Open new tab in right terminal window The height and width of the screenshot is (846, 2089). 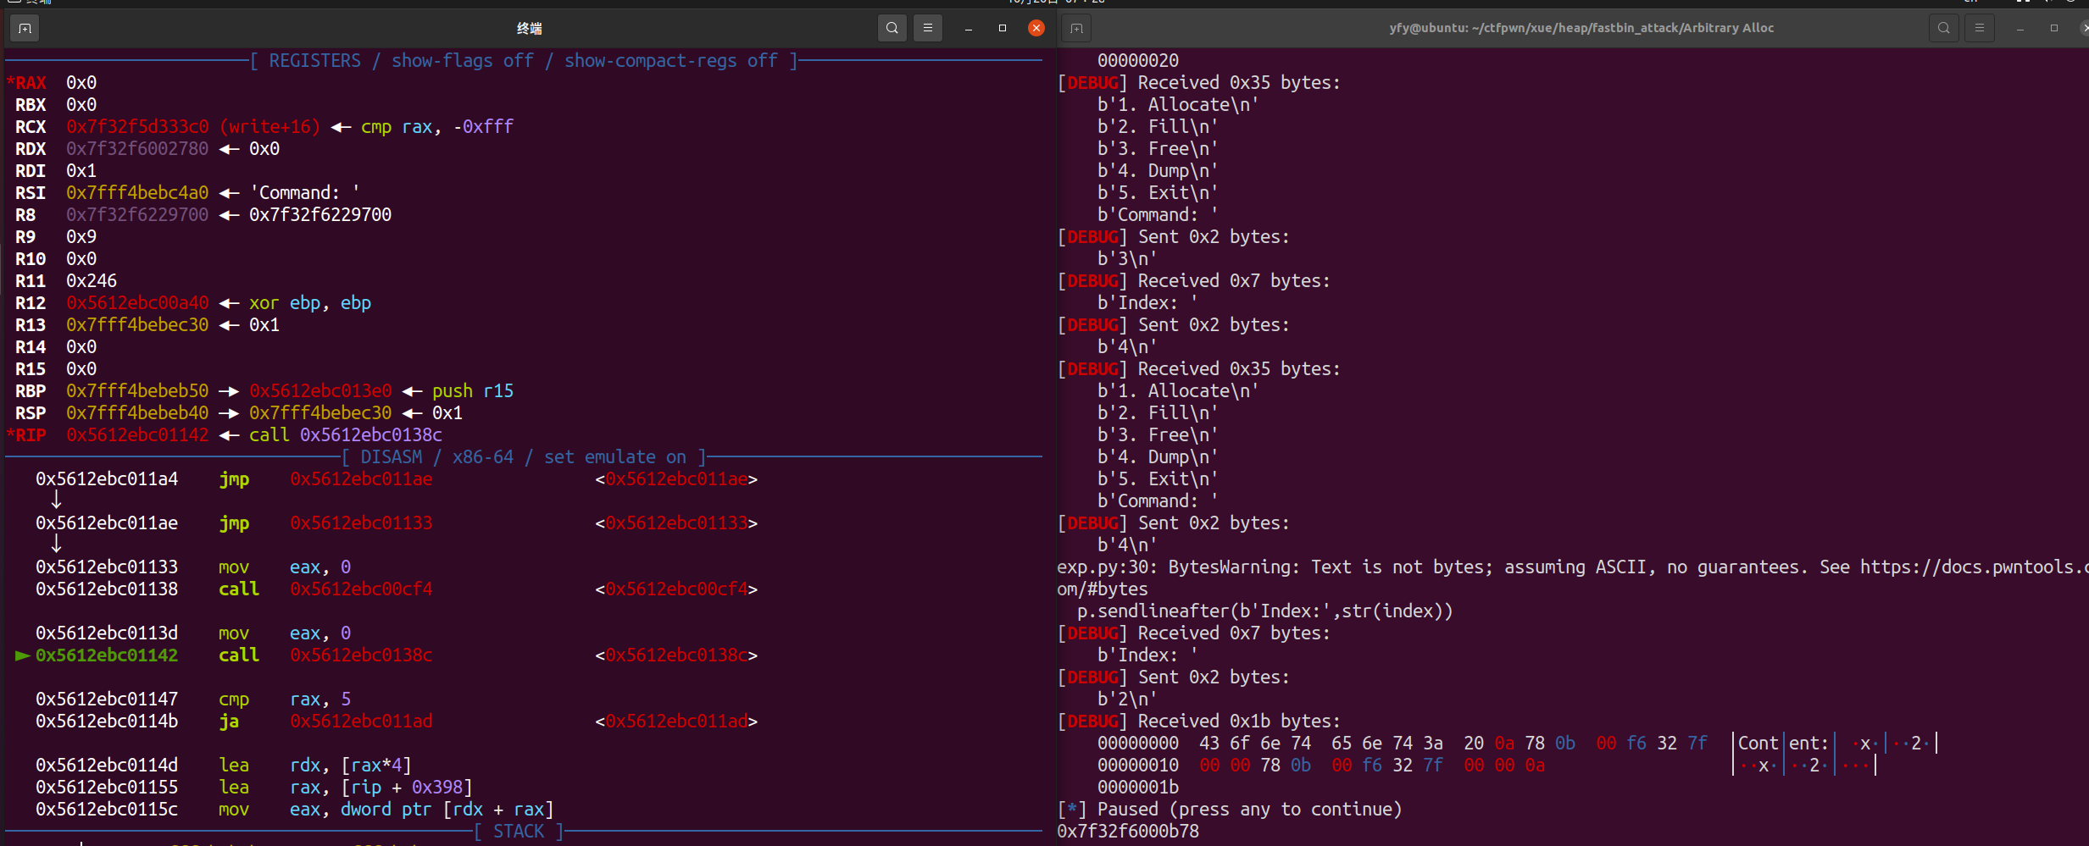[x=1076, y=28]
